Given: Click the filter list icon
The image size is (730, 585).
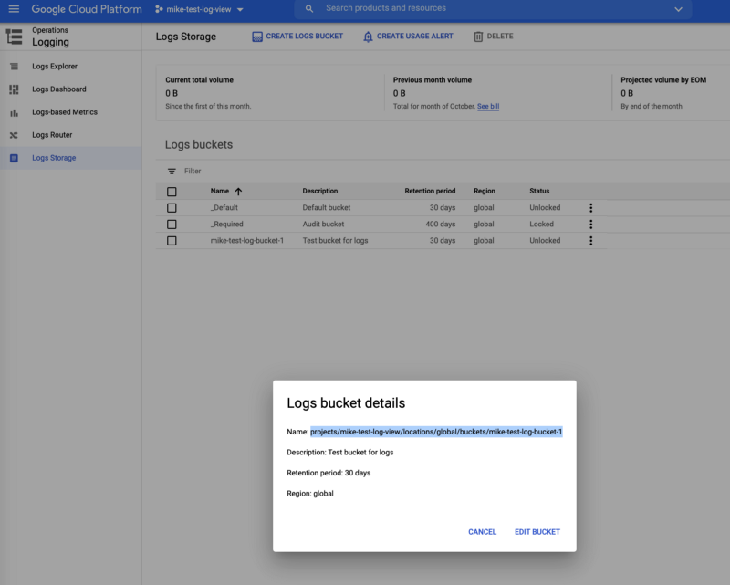Looking at the screenshot, I should point(172,172).
